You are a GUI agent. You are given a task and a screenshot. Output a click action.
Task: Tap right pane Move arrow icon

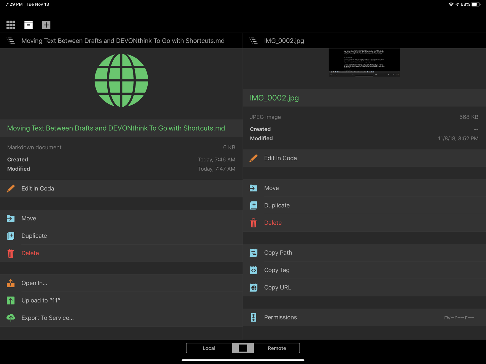[x=254, y=188]
